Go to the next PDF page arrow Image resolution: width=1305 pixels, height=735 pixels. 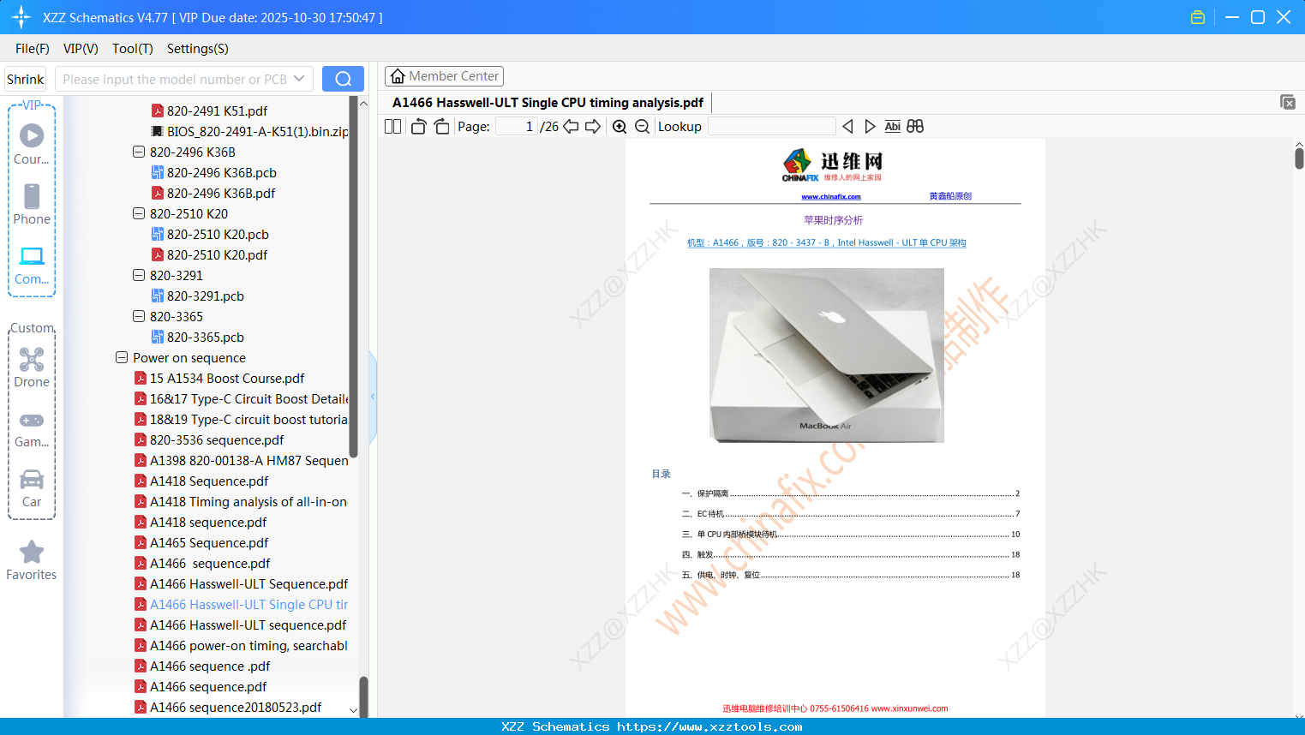pyautogui.click(x=593, y=127)
